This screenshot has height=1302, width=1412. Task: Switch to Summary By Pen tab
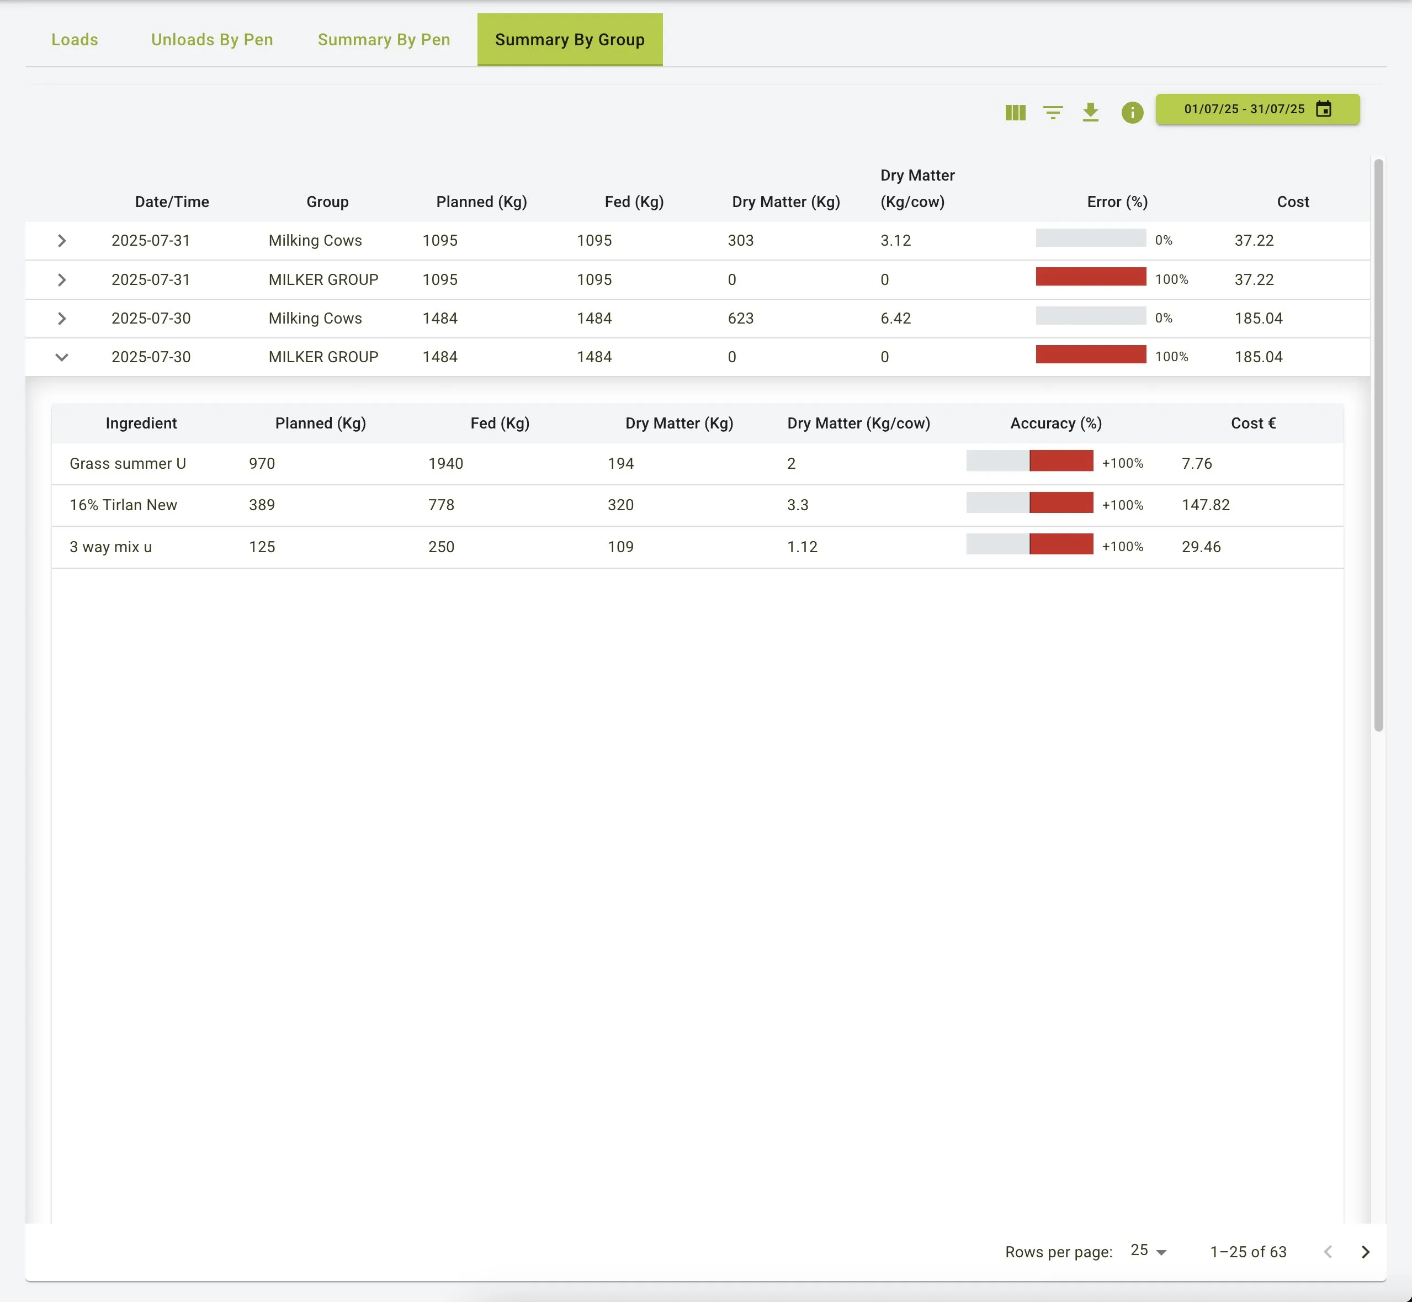point(384,39)
